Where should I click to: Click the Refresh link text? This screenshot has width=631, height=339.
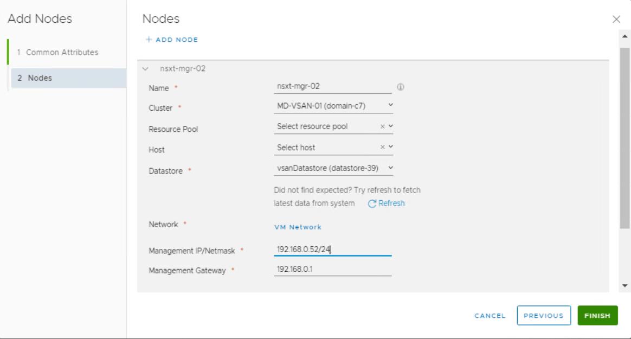coord(391,203)
